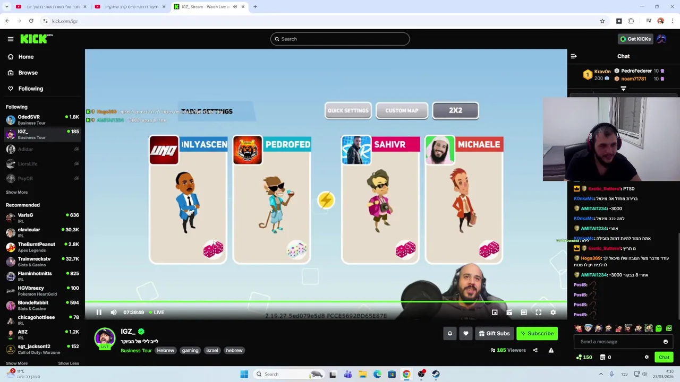
Task: Open VarisG recommended channel
Action: (42, 218)
